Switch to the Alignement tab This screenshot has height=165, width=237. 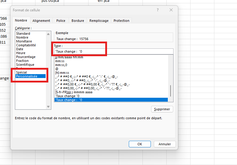click(41, 21)
